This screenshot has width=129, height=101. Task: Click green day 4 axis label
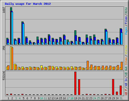coord(20,98)
